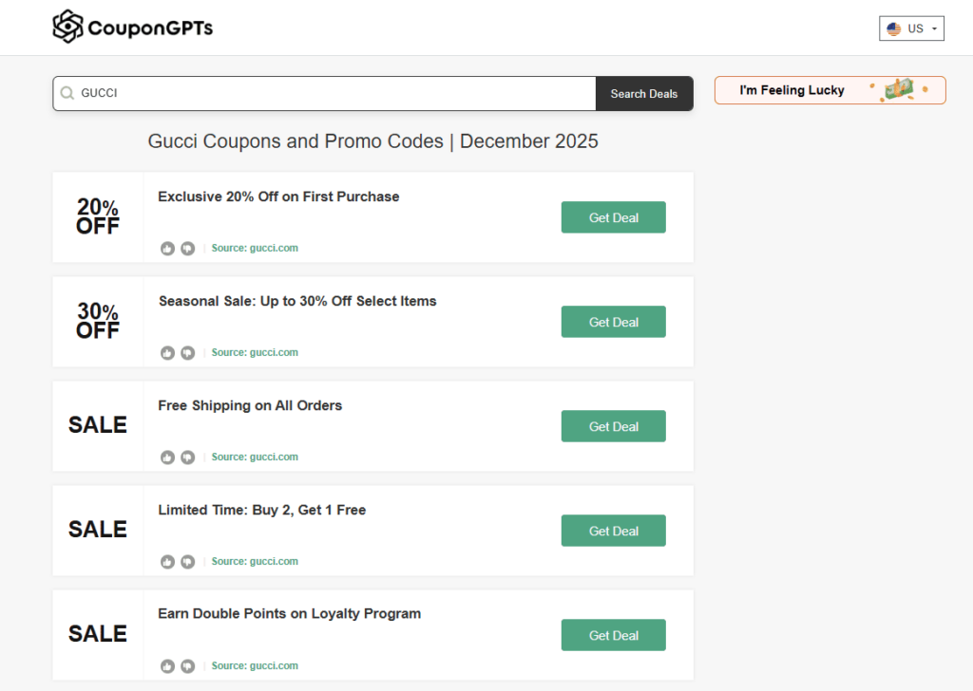
Task: Thumbs down the 20% Off First Purchase deal
Action: [x=187, y=249]
